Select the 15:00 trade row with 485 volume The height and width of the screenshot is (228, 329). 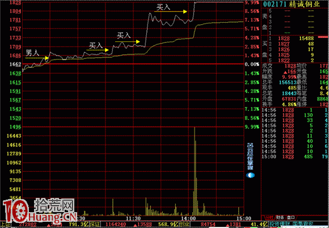pos(295,157)
